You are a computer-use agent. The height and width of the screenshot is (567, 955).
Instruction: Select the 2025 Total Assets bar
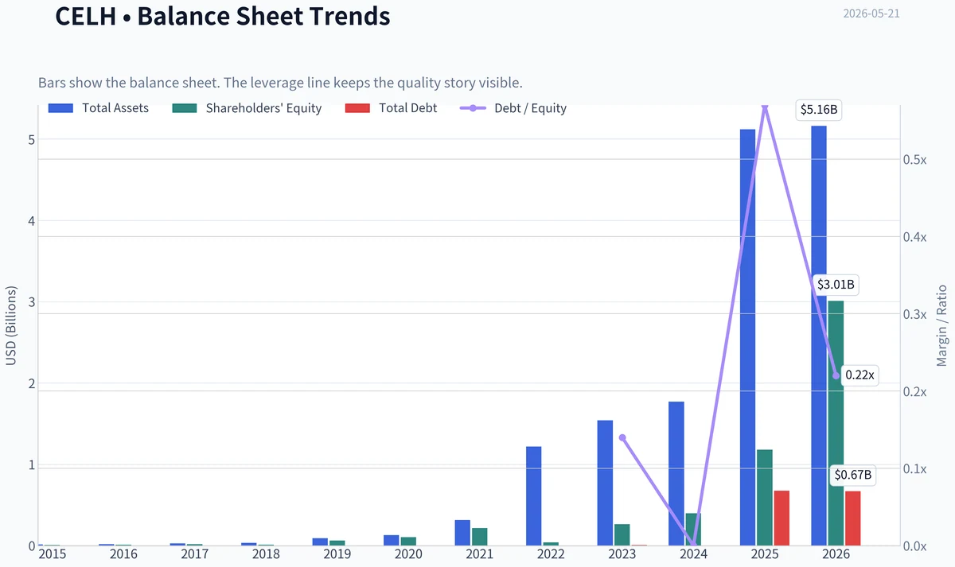[748, 337]
